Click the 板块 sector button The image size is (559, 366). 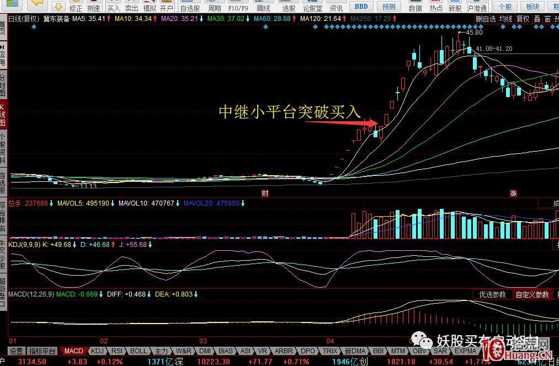pyautogui.click(x=533, y=6)
